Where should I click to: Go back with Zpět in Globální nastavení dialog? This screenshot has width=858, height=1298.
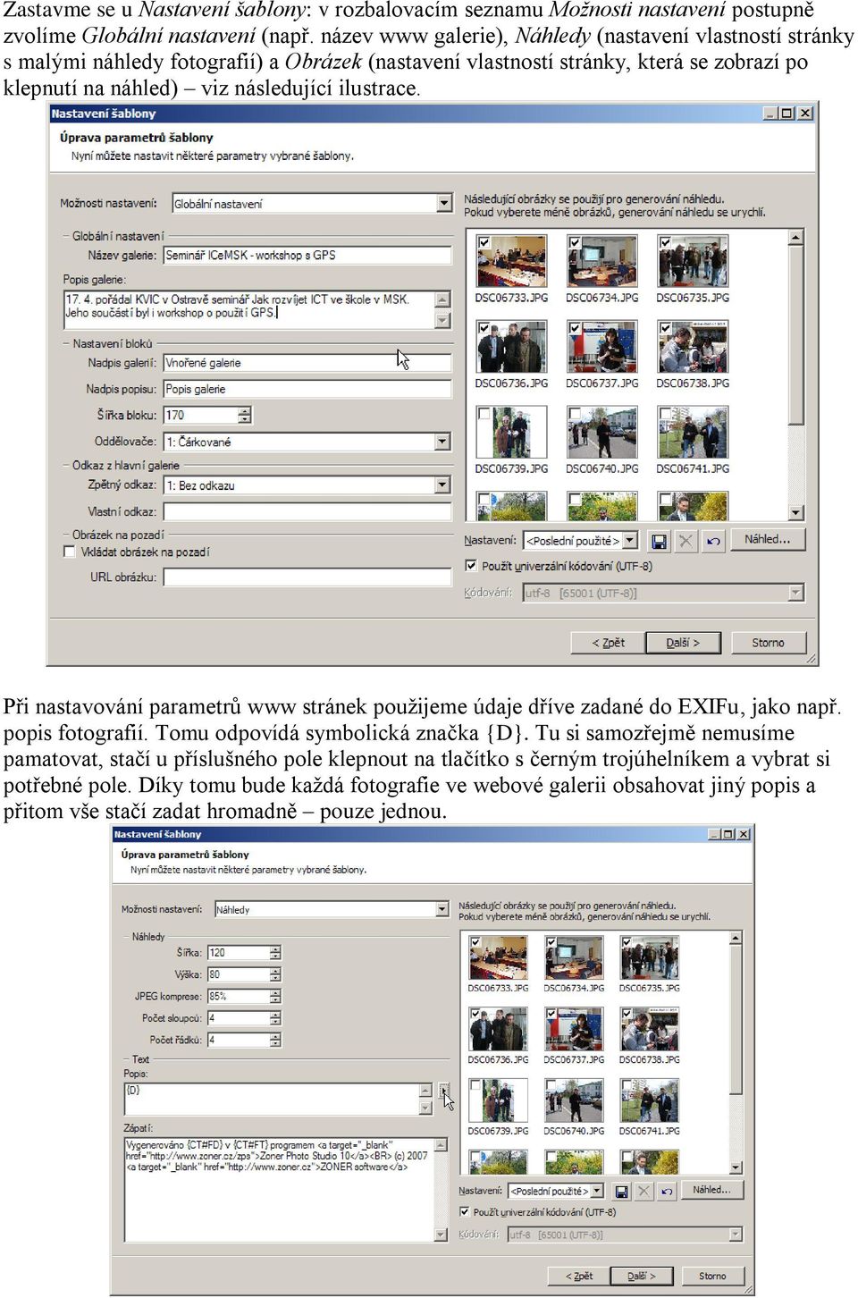(608, 643)
